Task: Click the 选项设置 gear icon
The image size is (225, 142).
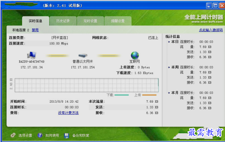Action: [x=13, y=135]
